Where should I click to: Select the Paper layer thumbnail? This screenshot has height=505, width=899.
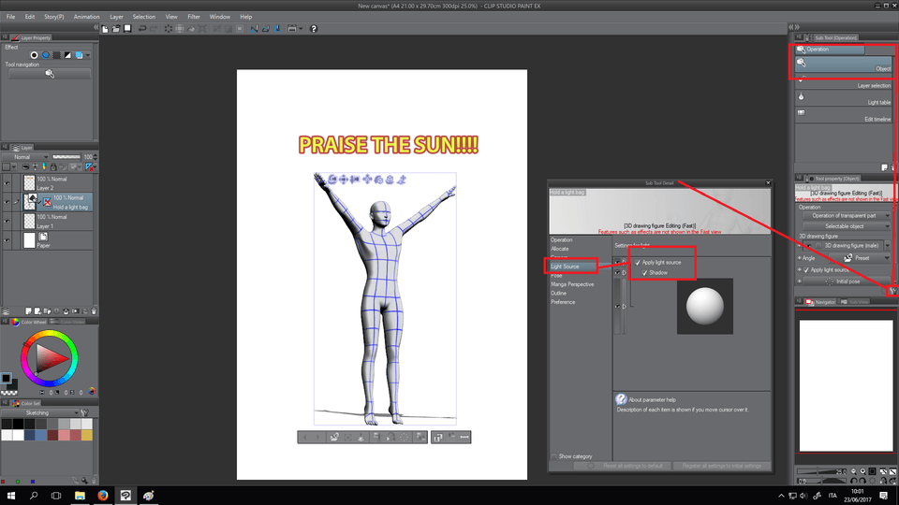[x=29, y=240]
